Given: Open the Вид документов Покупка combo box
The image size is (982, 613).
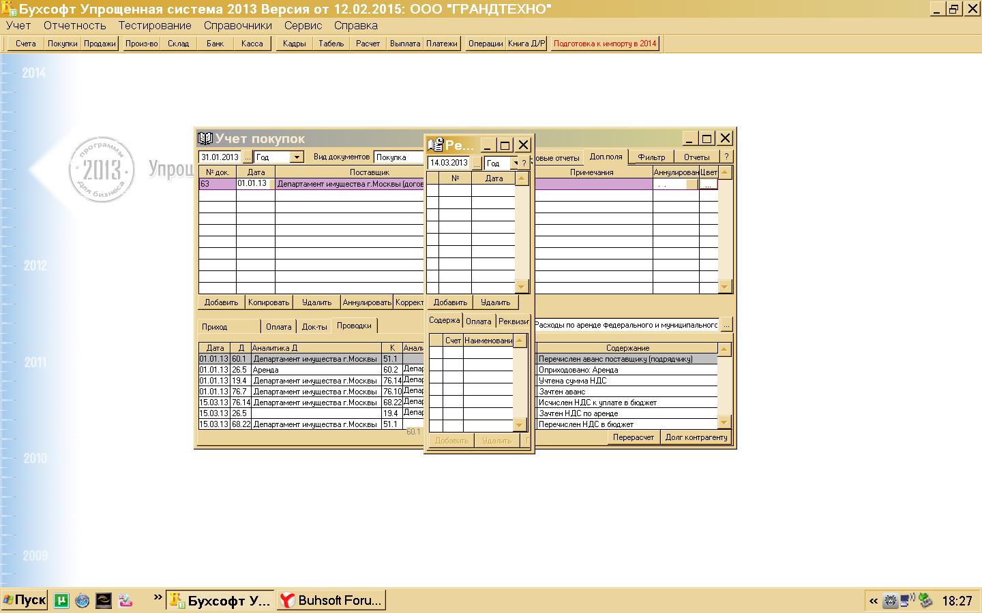Looking at the screenshot, I should click(399, 157).
